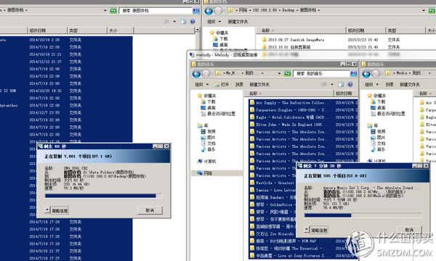
Task: Collapse details using 简略信息 arrow in left copy dialog
Action: tap(47, 210)
